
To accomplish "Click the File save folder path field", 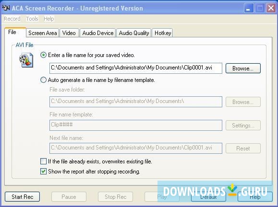I will pyautogui.click(x=136, y=102).
